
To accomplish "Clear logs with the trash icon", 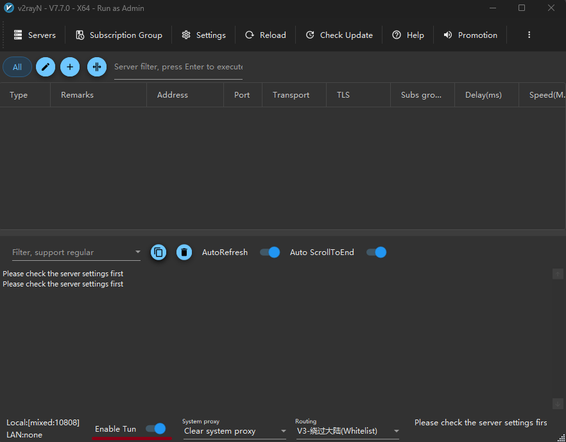I will coord(184,252).
